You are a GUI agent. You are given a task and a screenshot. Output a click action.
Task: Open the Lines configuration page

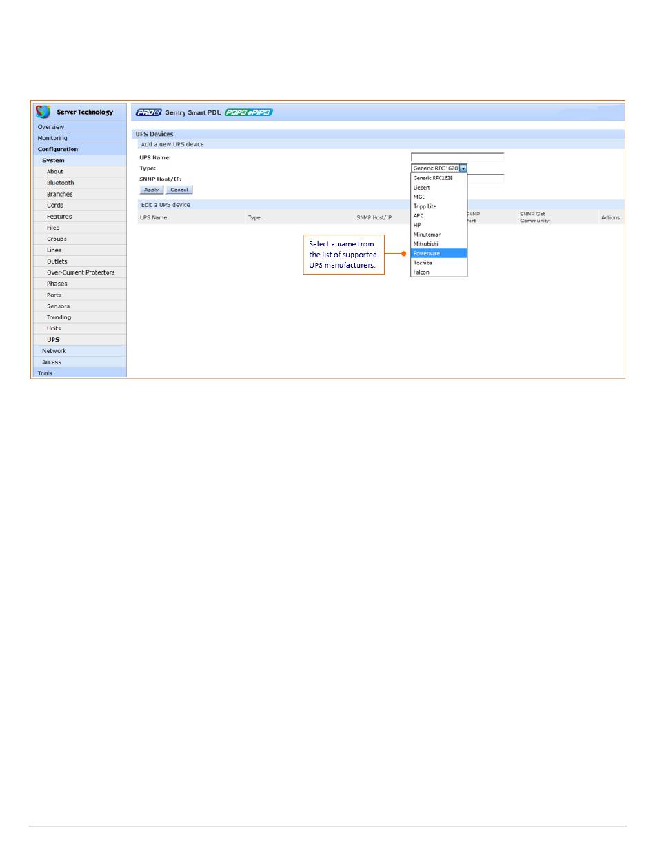[79, 250]
